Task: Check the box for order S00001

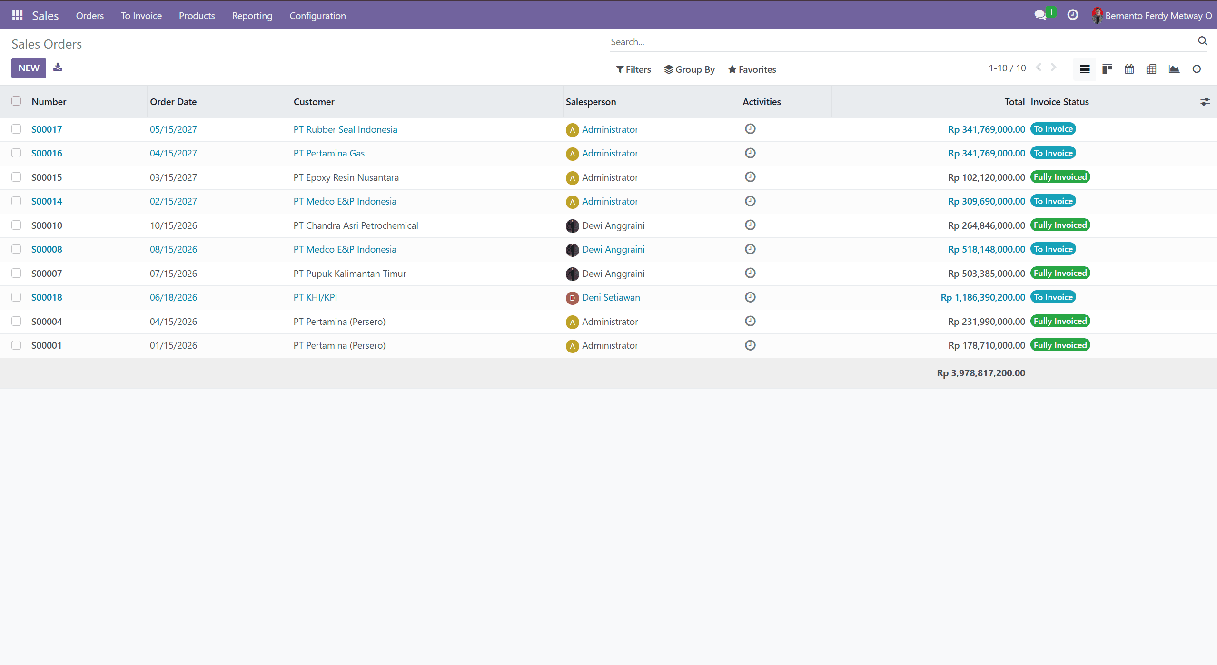Action: pyautogui.click(x=16, y=345)
